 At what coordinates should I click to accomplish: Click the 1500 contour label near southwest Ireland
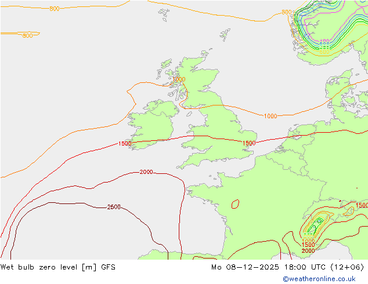[x=125, y=143]
